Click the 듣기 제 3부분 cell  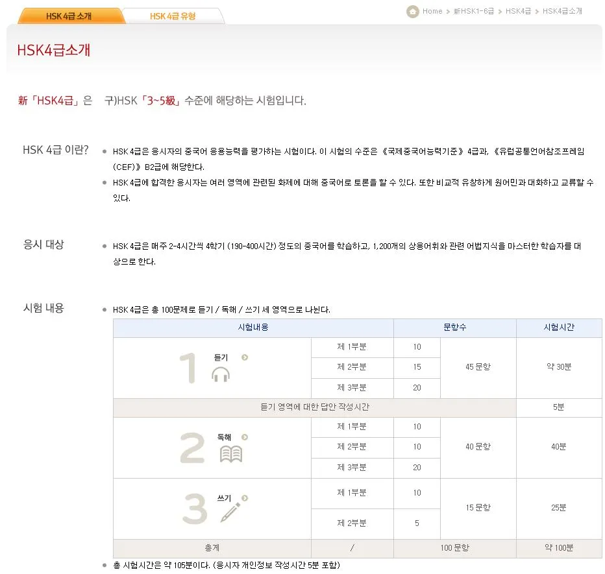click(352, 389)
